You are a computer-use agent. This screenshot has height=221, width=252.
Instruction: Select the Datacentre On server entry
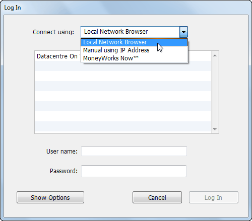(57, 56)
